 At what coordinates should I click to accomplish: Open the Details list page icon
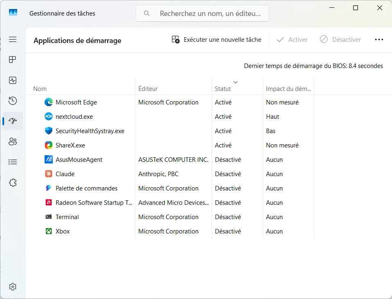(x=13, y=162)
